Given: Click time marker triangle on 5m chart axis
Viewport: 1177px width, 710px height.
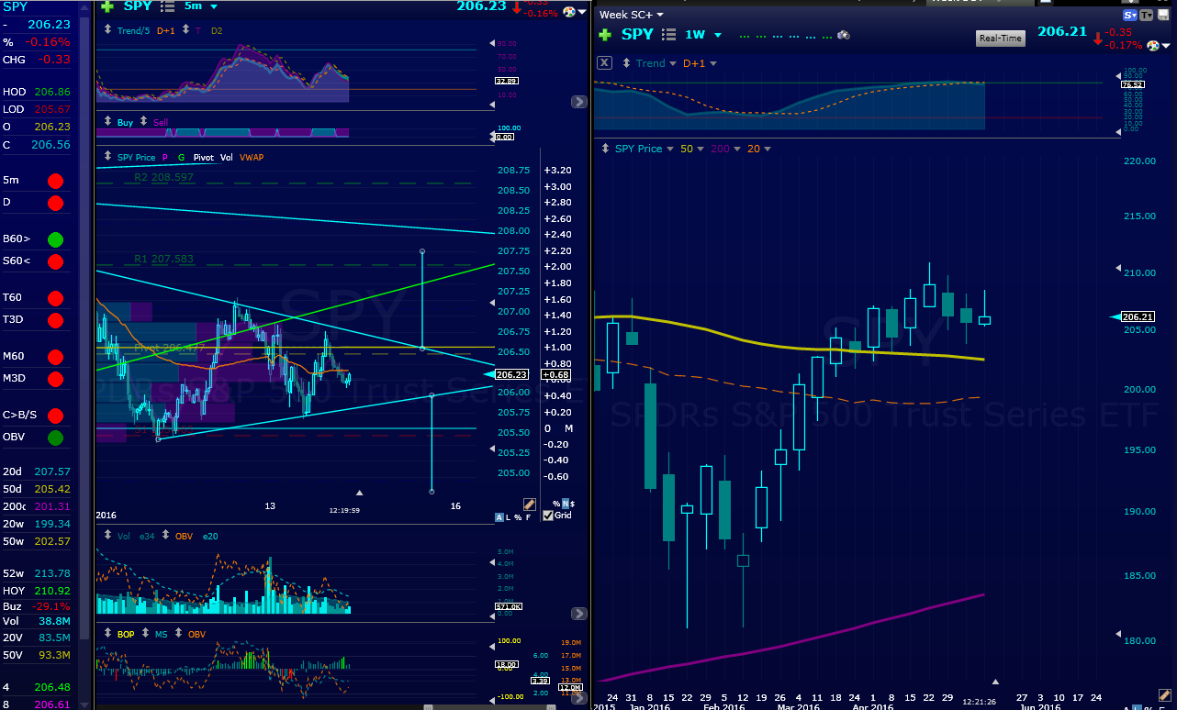Looking at the screenshot, I should pos(360,493).
